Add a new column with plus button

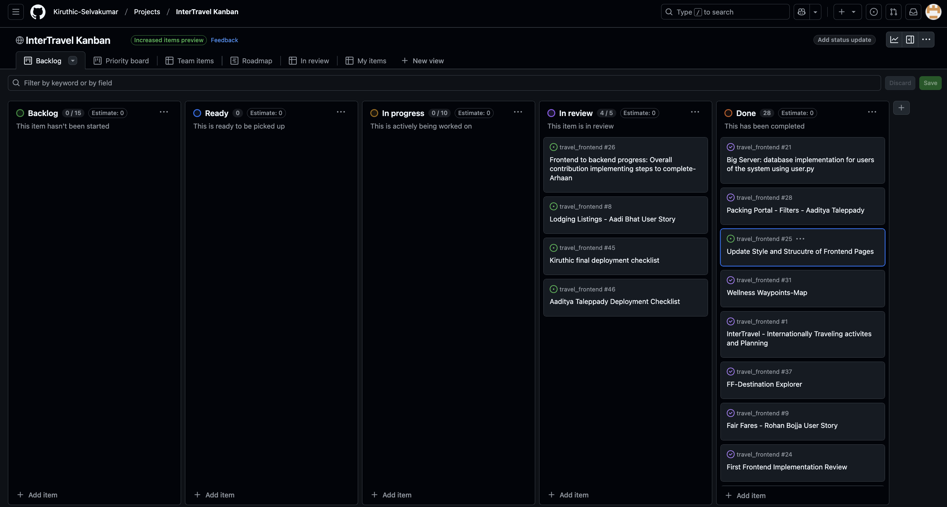point(901,108)
